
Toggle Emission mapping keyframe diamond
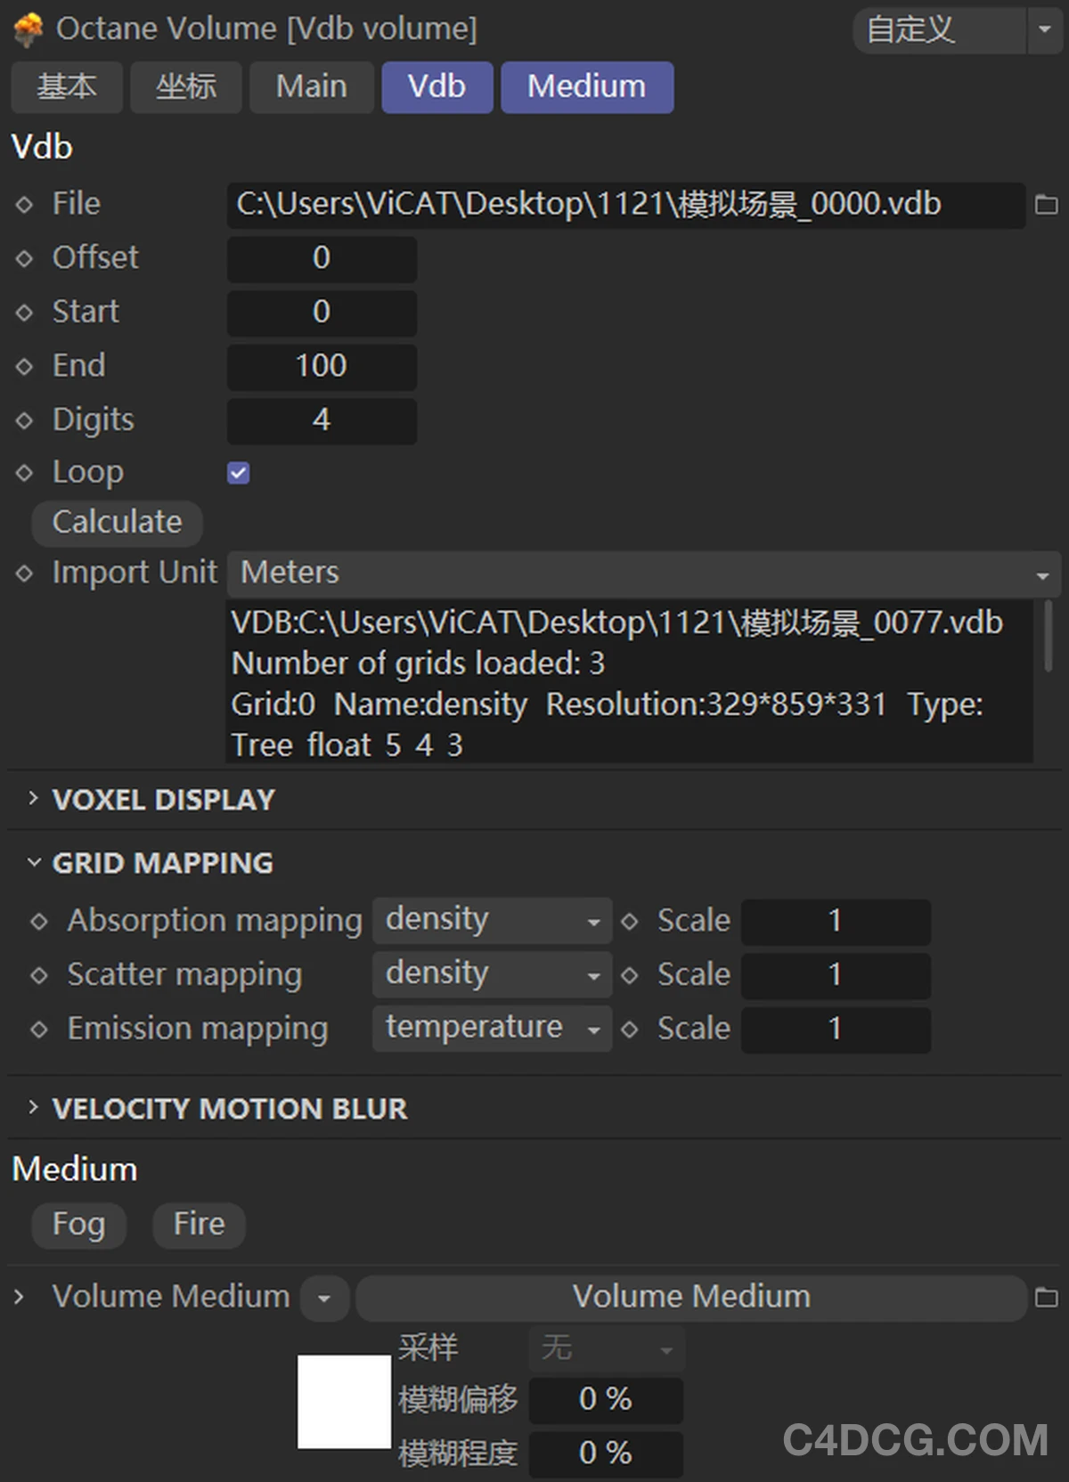pos(39,1030)
